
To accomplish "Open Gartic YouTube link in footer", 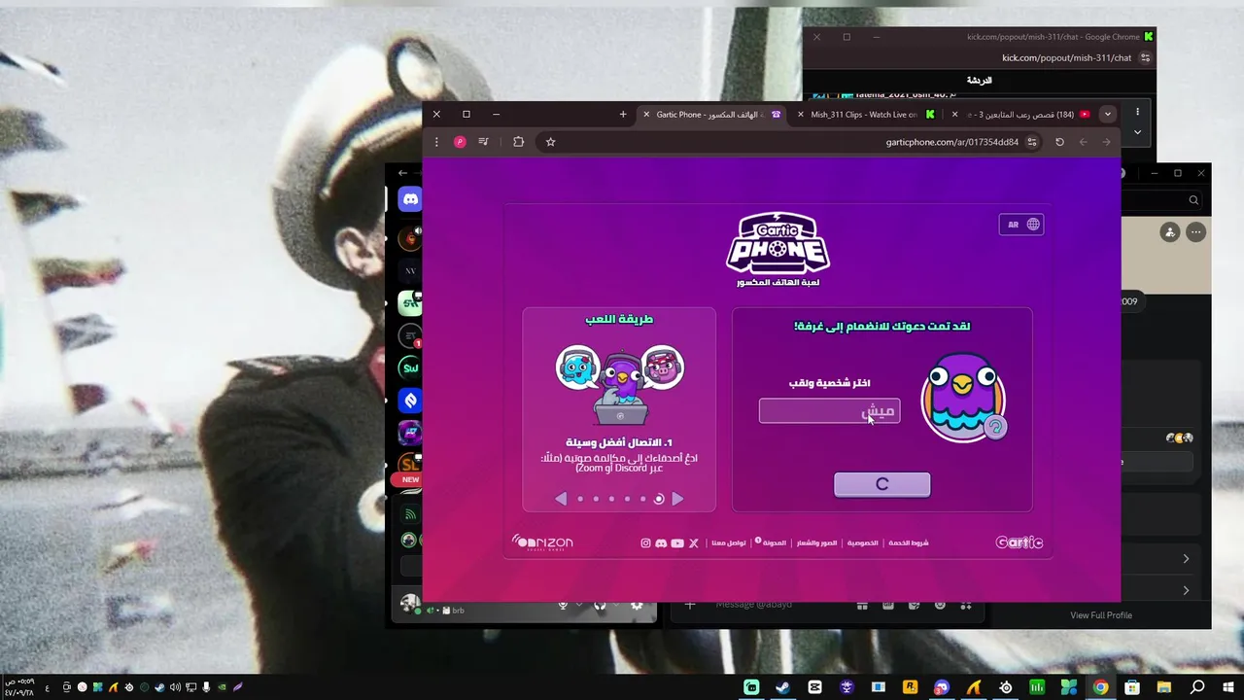I will (677, 542).
